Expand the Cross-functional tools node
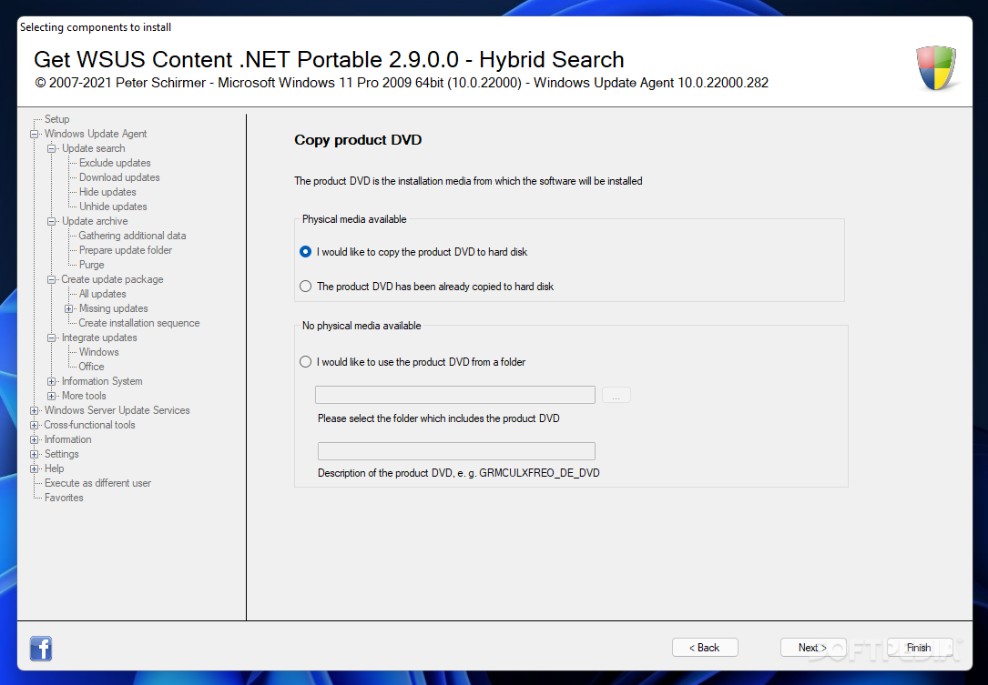This screenshot has height=685, width=988. point(34,425)
